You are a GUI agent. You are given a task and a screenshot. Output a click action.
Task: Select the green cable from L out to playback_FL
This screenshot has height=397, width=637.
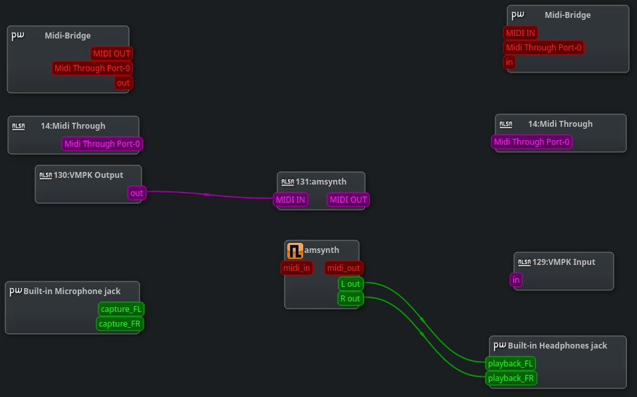[423, 320]
